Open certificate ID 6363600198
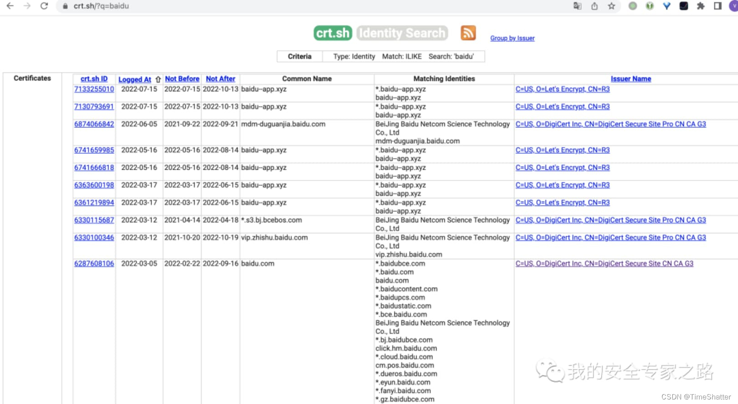Screen dimensions: 738x404 coord(94,185)
